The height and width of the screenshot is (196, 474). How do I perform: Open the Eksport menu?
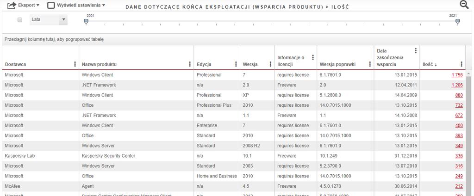(x=29, y=5)
